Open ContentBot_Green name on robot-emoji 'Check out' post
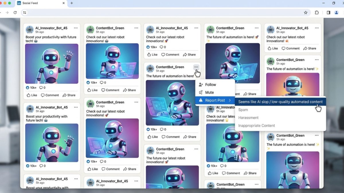The image size is (344, 193). point(110,28)
